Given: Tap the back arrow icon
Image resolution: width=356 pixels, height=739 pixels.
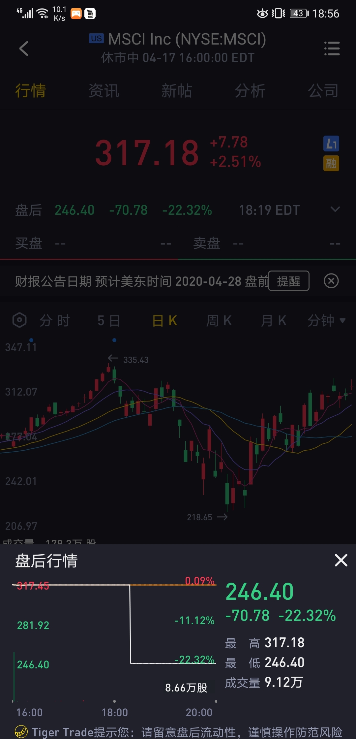Looking at the screenshot, I should tap(24, 49).
